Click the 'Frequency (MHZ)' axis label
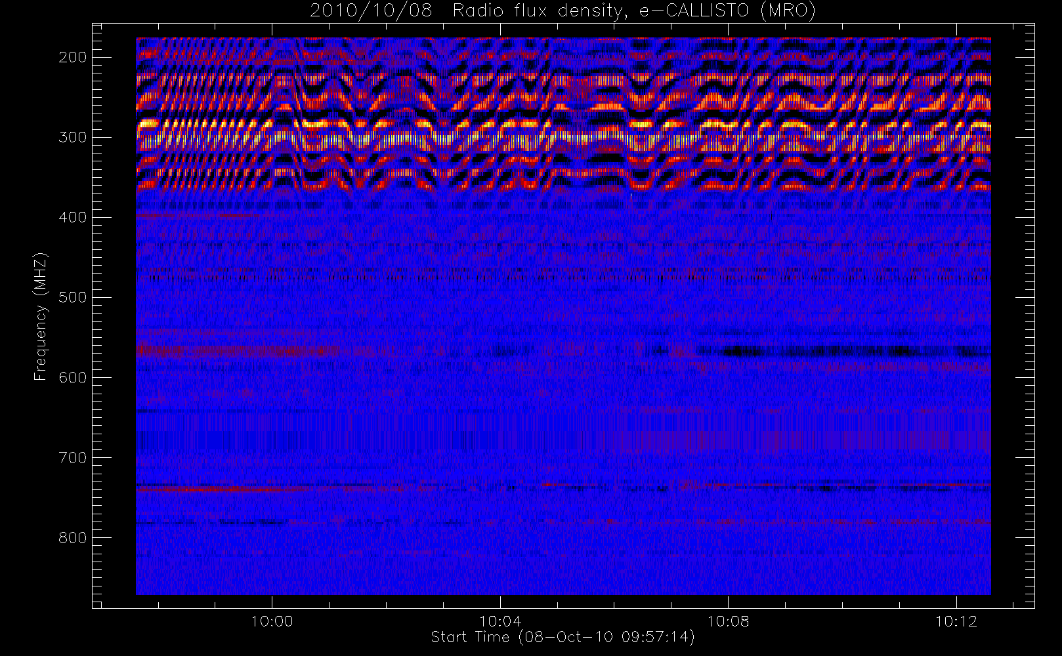This screenshot has width=1062, height=656. 41,316
